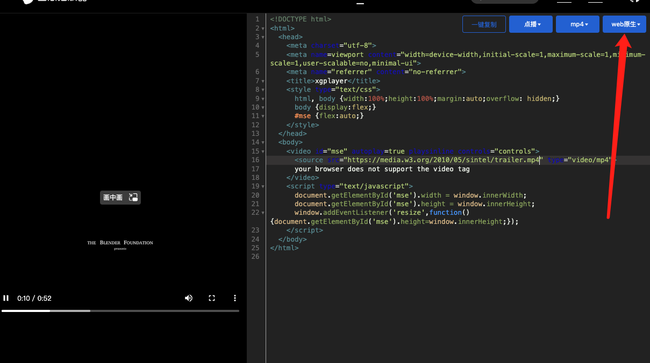Image resolution: width=650 pixels, height=363 pixels.
Task: Click the fullscreen icon in the player controls
Action: click(212, 298)
